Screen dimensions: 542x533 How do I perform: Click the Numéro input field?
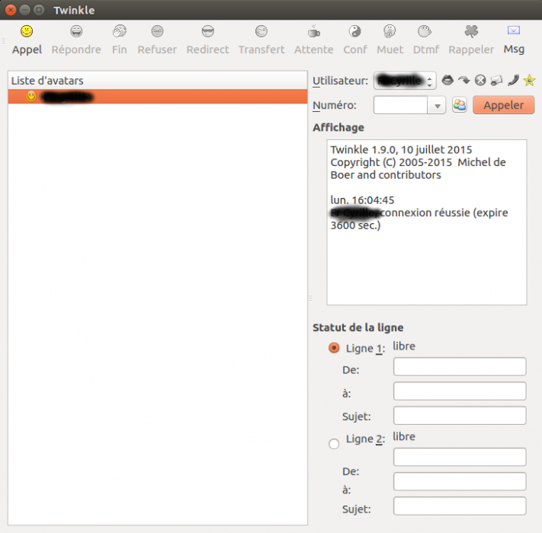tap(400, 105)
